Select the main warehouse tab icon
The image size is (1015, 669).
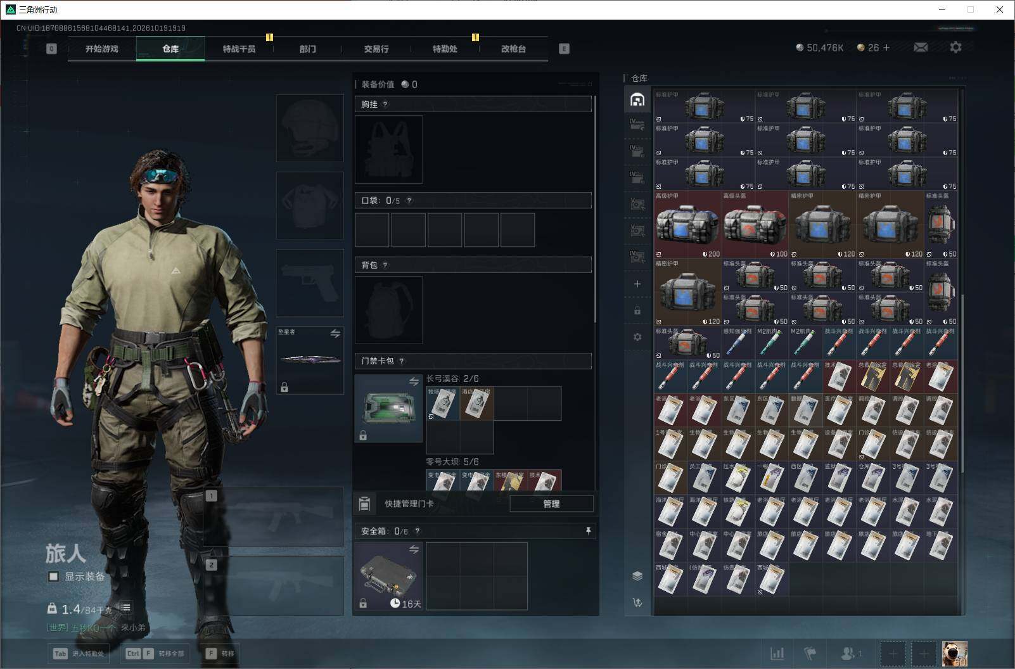tap(637, 99)
